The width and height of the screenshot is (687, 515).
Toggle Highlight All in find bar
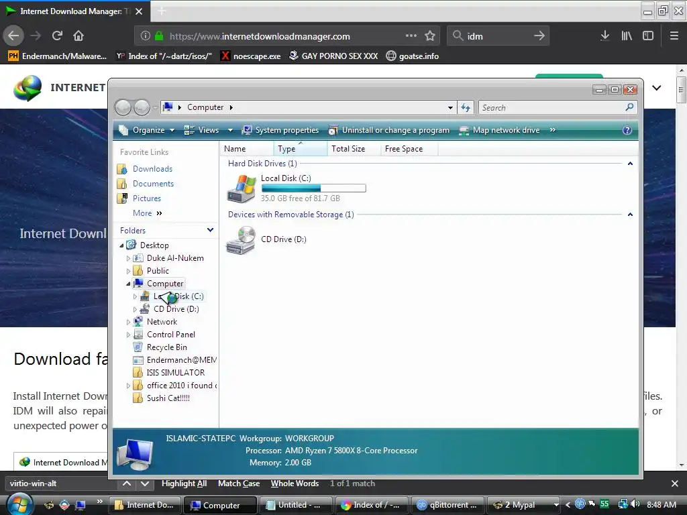(184, 483)
